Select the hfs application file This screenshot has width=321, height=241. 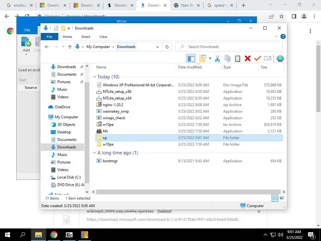(x=189, y=131)
